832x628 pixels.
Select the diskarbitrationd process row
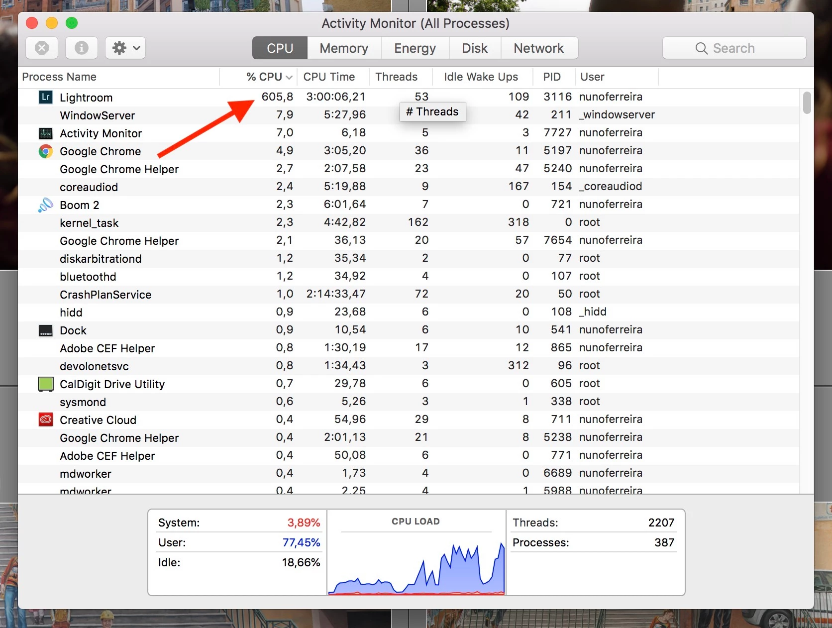click(409, 258)
